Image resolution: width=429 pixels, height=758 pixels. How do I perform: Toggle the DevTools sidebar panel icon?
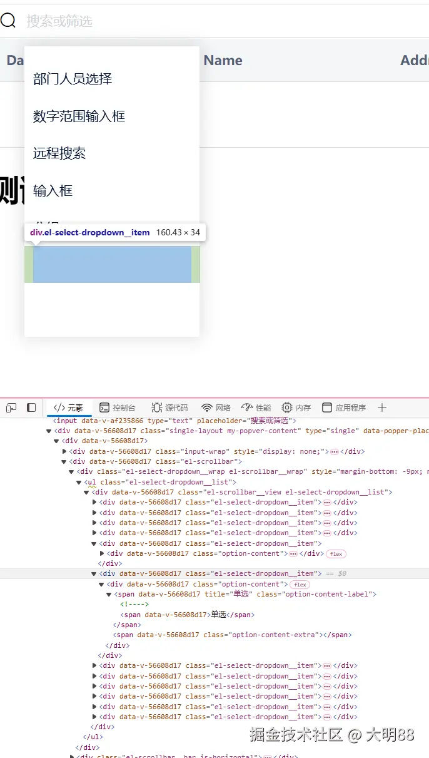[31, 407]
